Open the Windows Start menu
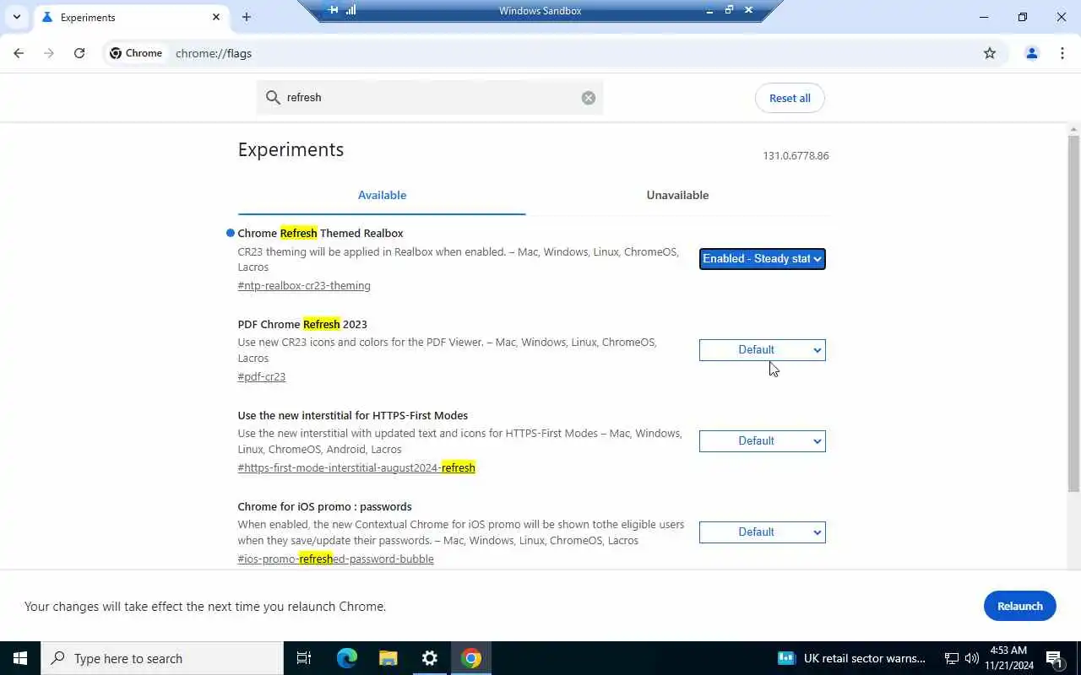The height and width of the screenshot is (675, 1081). click(20, 658)
